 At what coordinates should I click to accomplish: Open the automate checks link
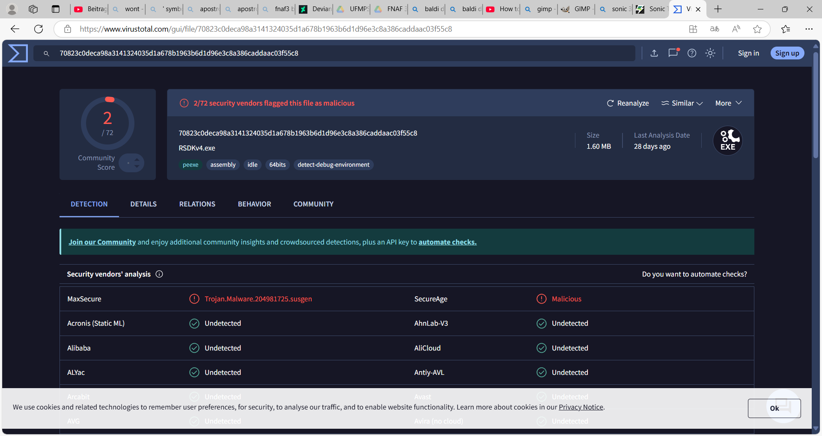point(447,242)
